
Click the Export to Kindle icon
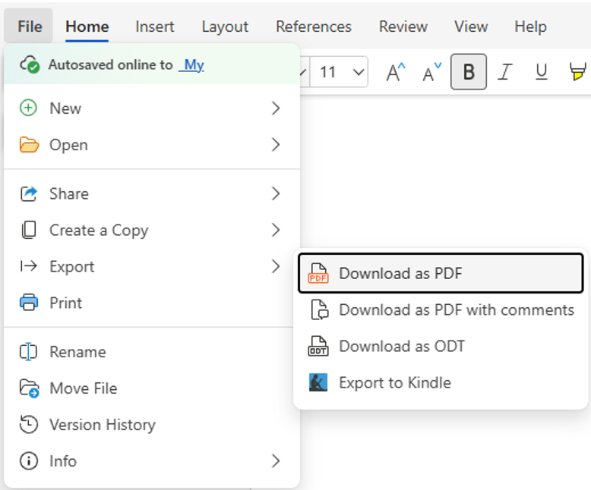(x=318, y=383)
